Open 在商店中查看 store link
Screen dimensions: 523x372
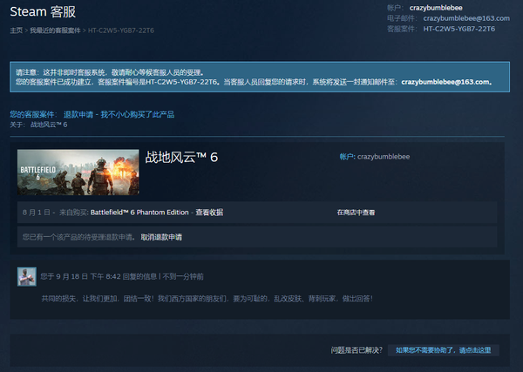coord(356,213)
